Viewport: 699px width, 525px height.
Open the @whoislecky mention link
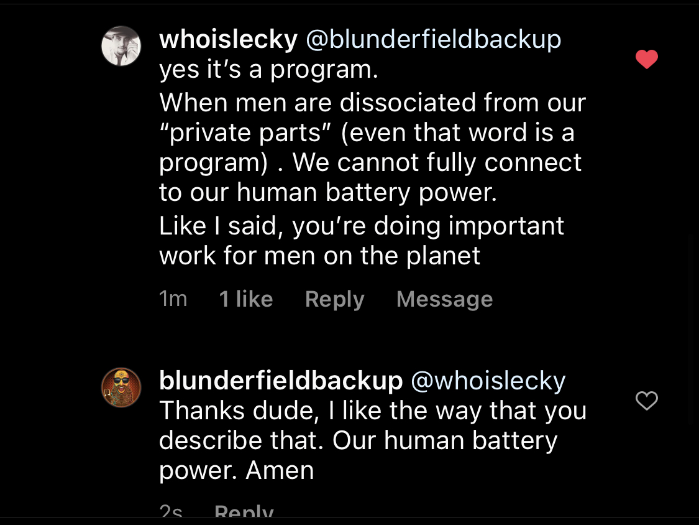click(x=488, y=381)
